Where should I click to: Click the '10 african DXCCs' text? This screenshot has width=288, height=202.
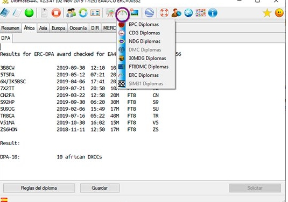[x=79, y=157]
